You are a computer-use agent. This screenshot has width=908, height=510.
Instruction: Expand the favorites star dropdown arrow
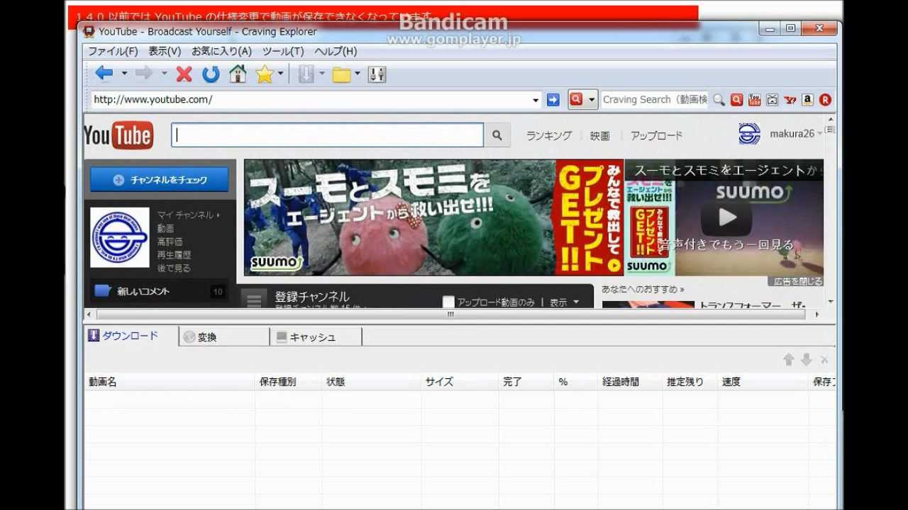pyautogui.click(x=280, y=73)
